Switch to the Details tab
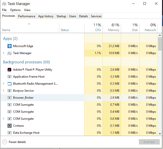Viewport: 163px width, 149px height. [83, 16]
